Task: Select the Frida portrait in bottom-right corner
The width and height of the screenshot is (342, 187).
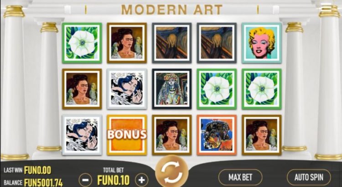Action: (x=262, y=135)
